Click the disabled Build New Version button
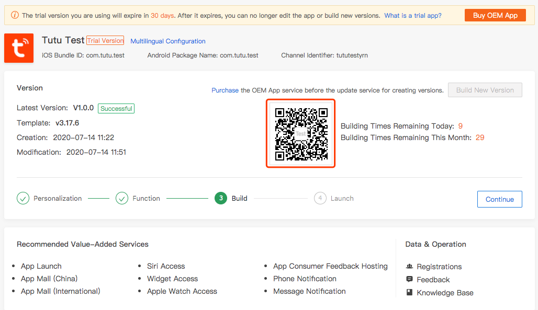Image resolution: width=538 pixels, height=310 pixels. 485,90
